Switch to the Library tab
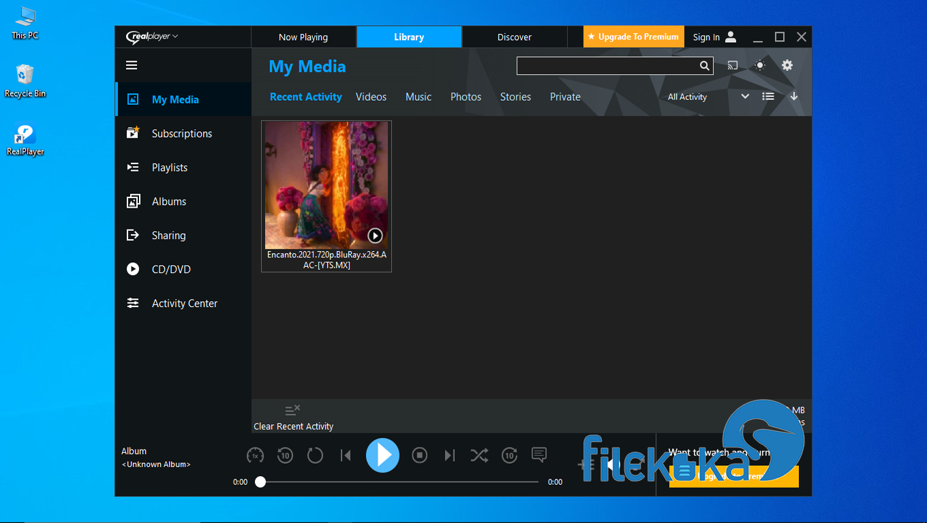 pos(409,37)
